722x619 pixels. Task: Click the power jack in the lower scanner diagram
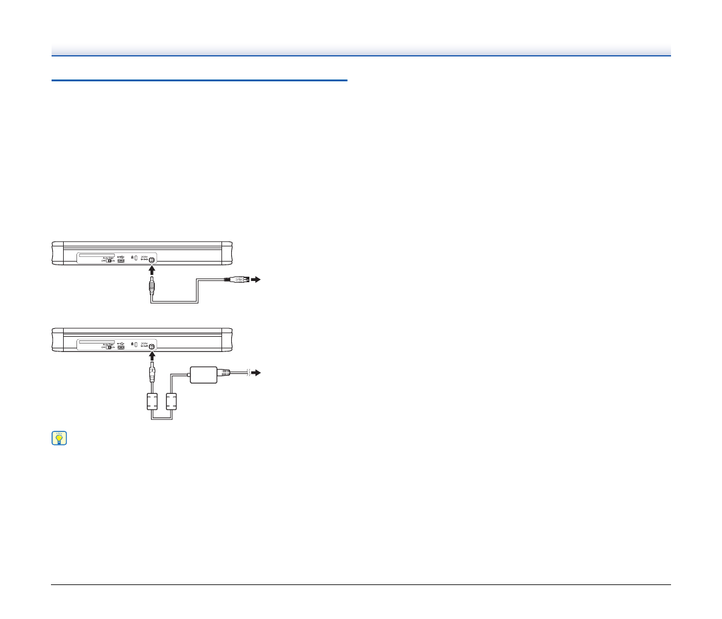coord(152,347)
